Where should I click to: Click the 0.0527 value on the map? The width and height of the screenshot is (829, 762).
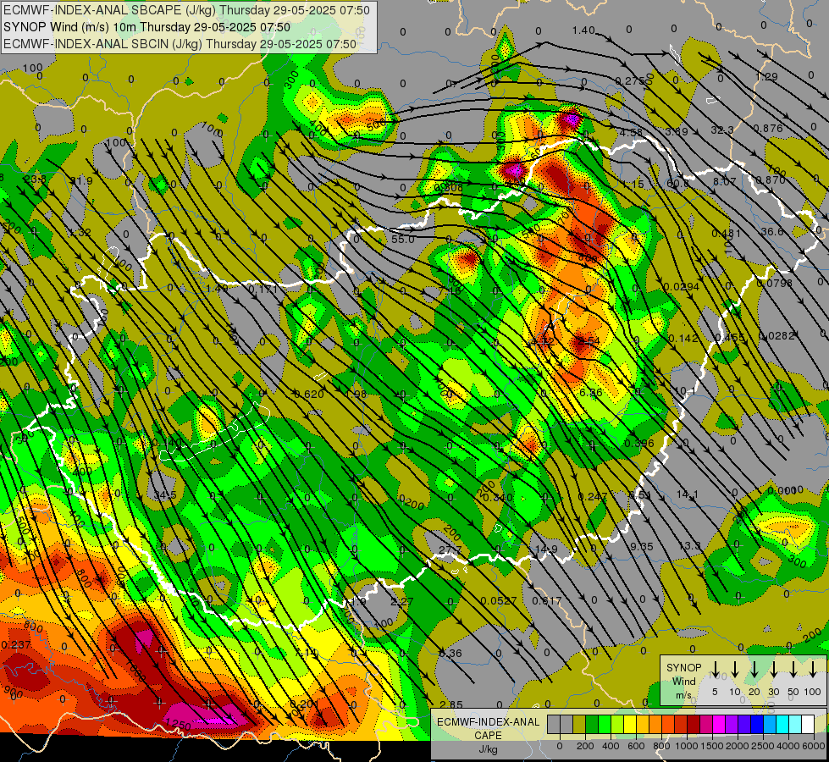pos(499,601)
